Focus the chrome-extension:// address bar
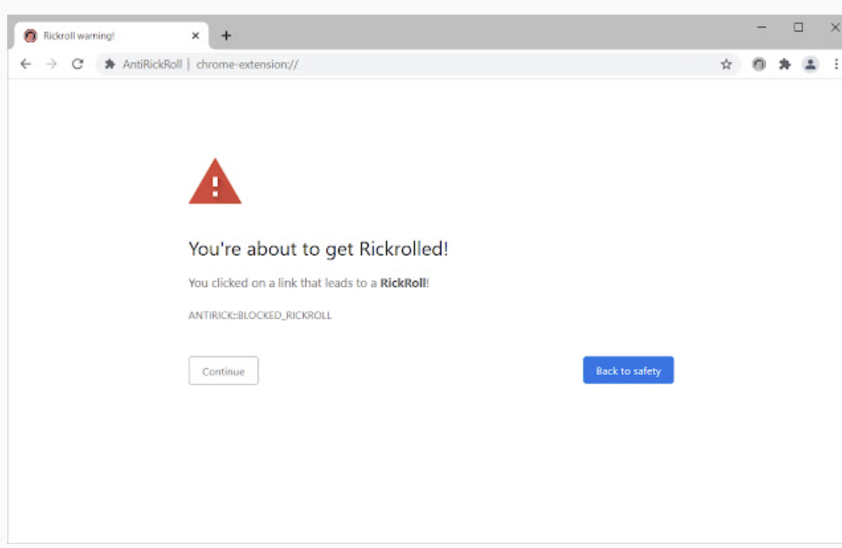This screenshot has height=548, width=842. [397, 64]
